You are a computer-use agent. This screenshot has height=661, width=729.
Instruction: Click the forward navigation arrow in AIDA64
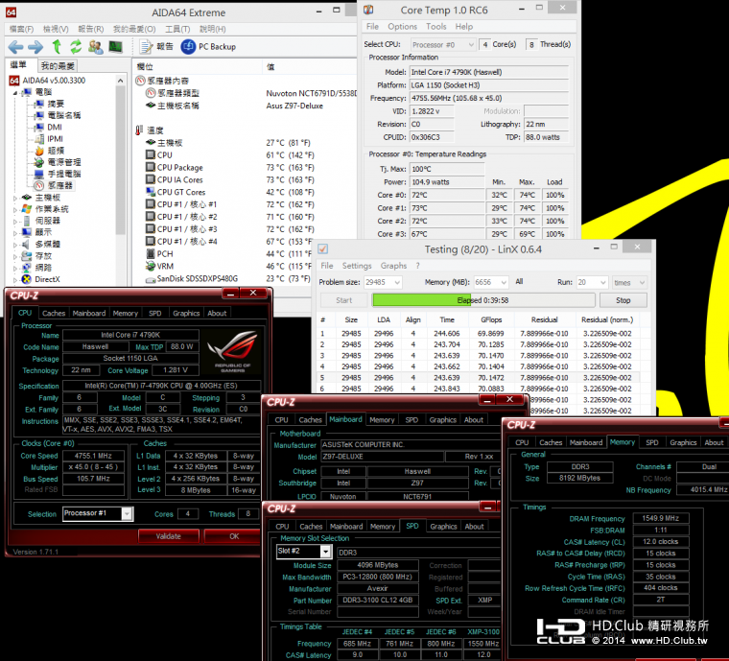point(35,47)
